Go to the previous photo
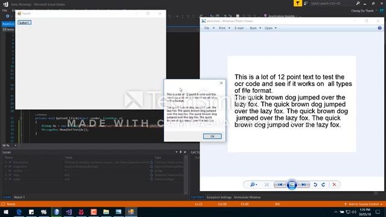This screenshot has height=217, width=386. click(280, 184)
